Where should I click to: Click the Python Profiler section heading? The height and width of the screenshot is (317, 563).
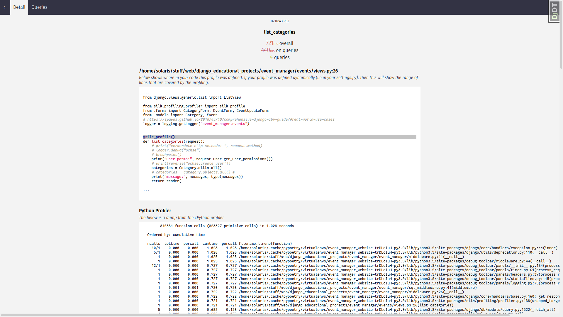[x=155, y=210]
